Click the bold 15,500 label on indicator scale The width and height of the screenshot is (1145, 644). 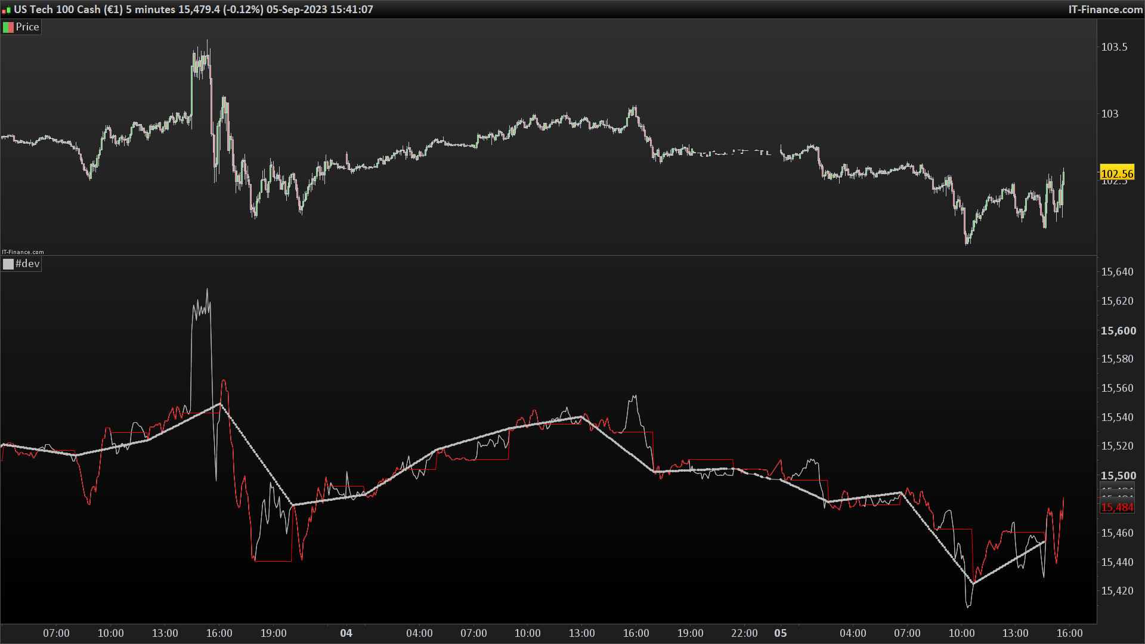(1118, 476)
